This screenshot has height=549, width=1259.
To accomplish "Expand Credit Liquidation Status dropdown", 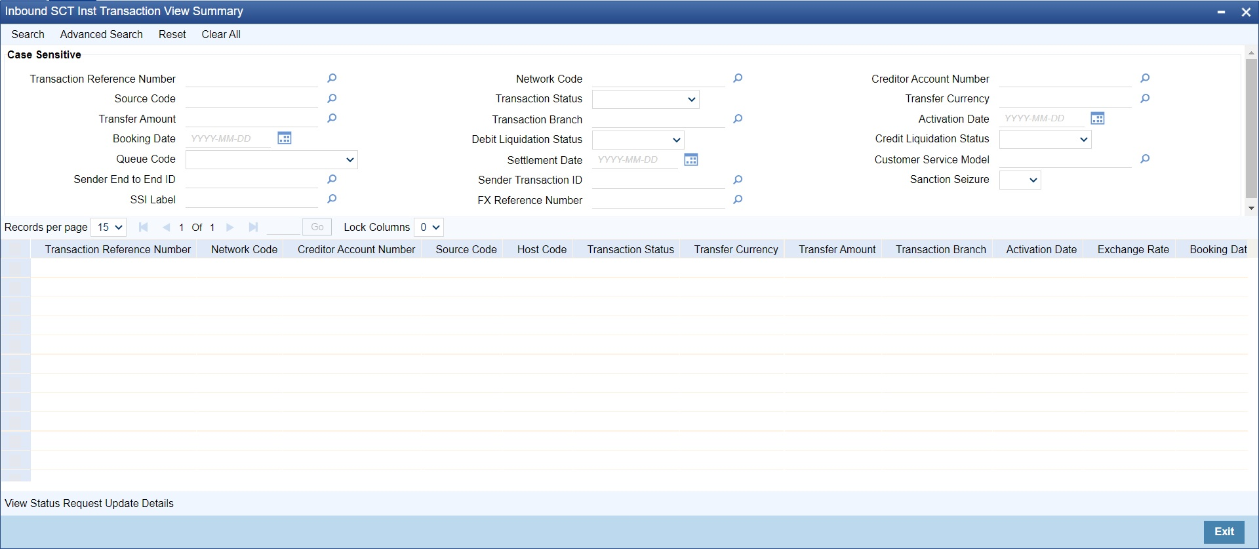I will (x=1045, y=139).
